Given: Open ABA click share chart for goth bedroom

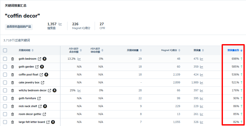Looking at the screenshot, I should [79, 59].
